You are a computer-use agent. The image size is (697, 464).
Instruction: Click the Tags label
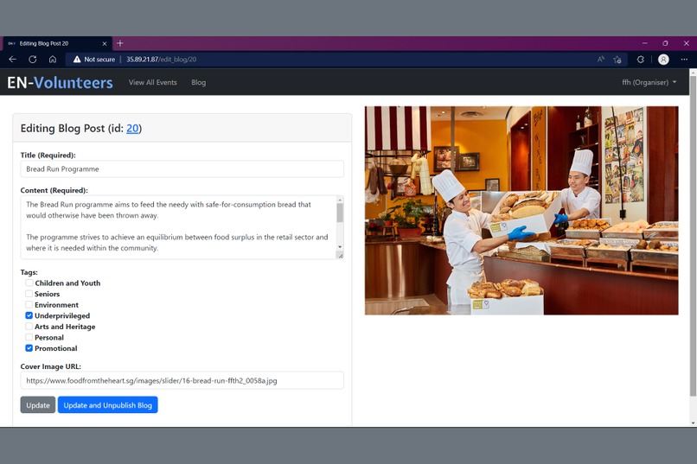[29, 272]
